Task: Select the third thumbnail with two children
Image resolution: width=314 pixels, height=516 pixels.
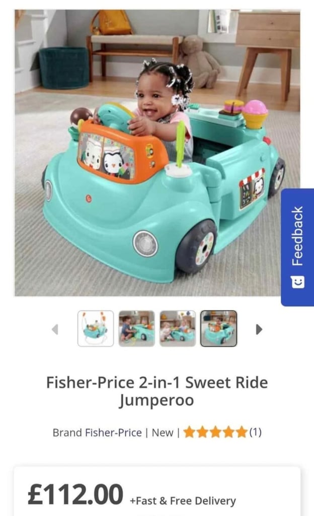Action: coord(178,329)
